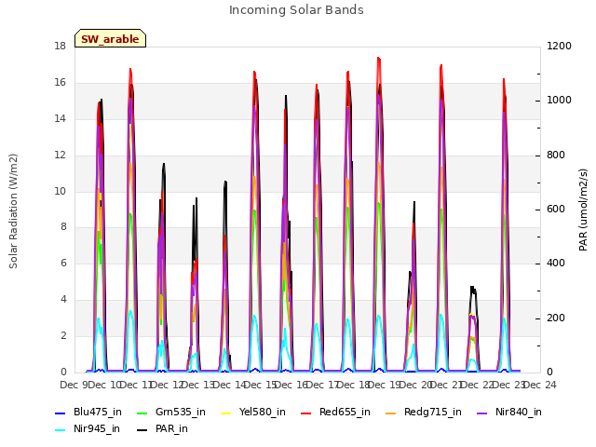
Task: Click the 10 left-axis tick label
Action: click(x=60, y=191)
